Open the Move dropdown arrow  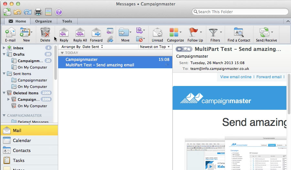(x=131, y=32)
